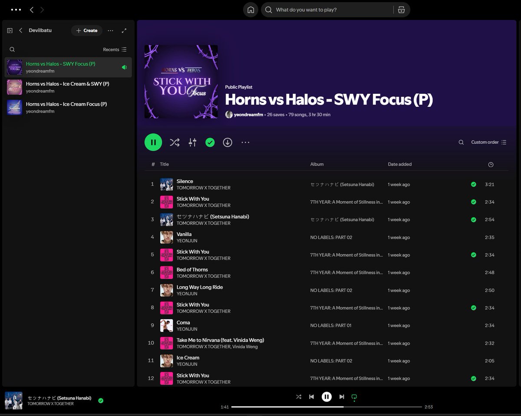Go forward with the top navigation arrow
Screen dimensions: 521x416
click(42, 10)
